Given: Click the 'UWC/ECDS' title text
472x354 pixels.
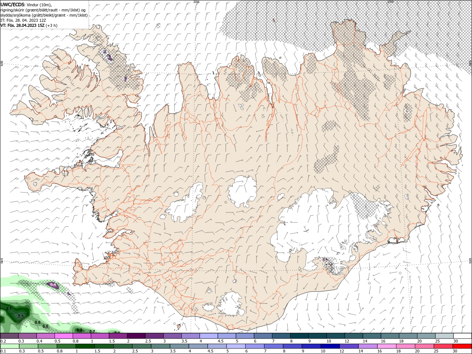Looking at the screenshot, I should point(12,4).
